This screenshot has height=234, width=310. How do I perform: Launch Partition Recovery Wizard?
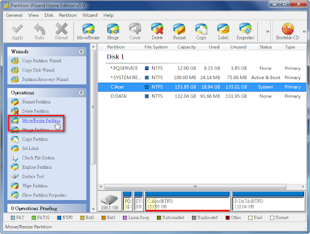point(45,79)
